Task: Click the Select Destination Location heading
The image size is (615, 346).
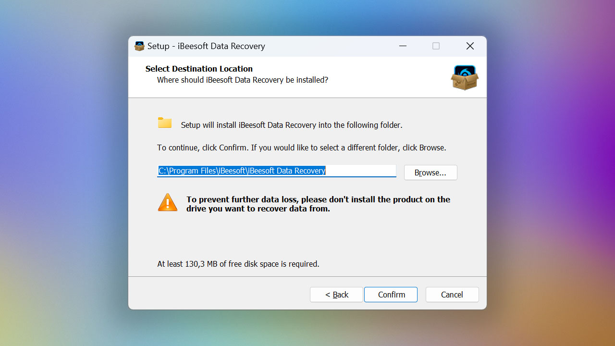Action: tap(199, 69)
